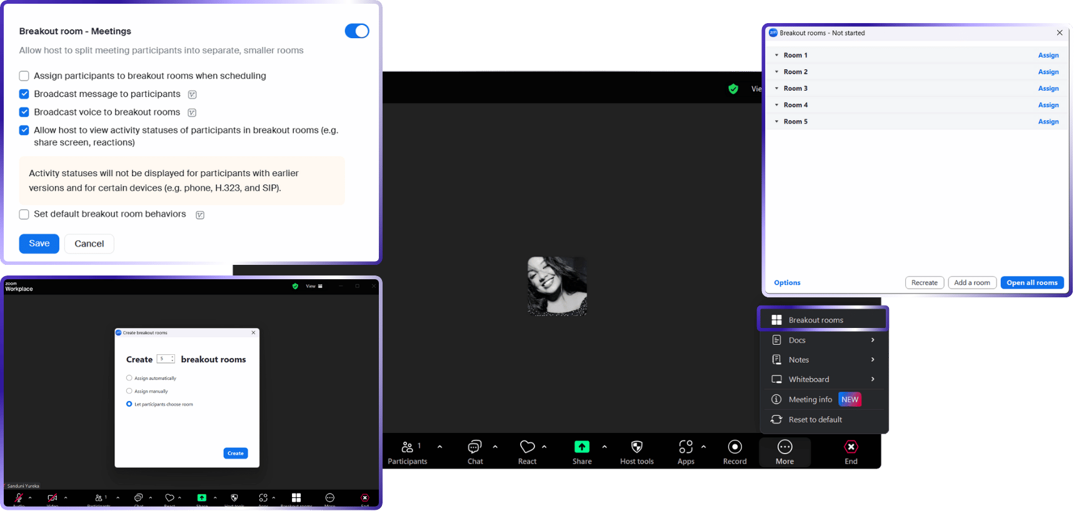Choose Reset to default in More menu
Viewport: 1074px width, 511px height.
823,419
